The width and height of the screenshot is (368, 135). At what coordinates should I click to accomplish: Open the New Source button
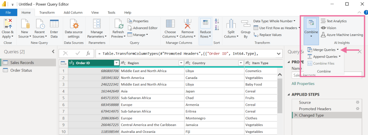tap(24, 29)
